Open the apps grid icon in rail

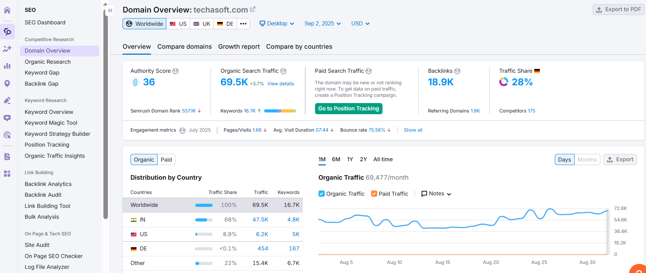(7, 173)
